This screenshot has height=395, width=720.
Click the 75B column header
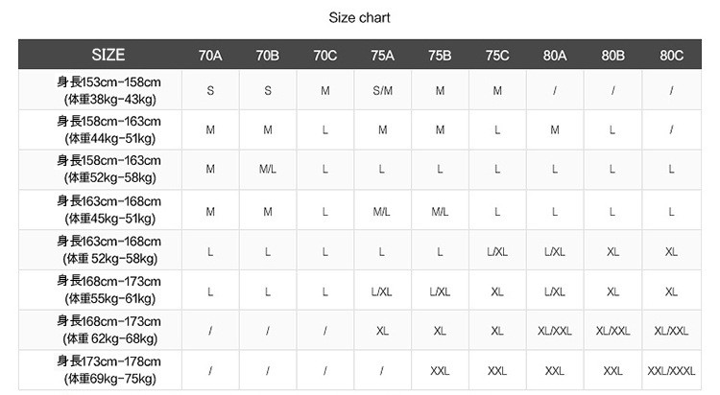pos(440,56)
